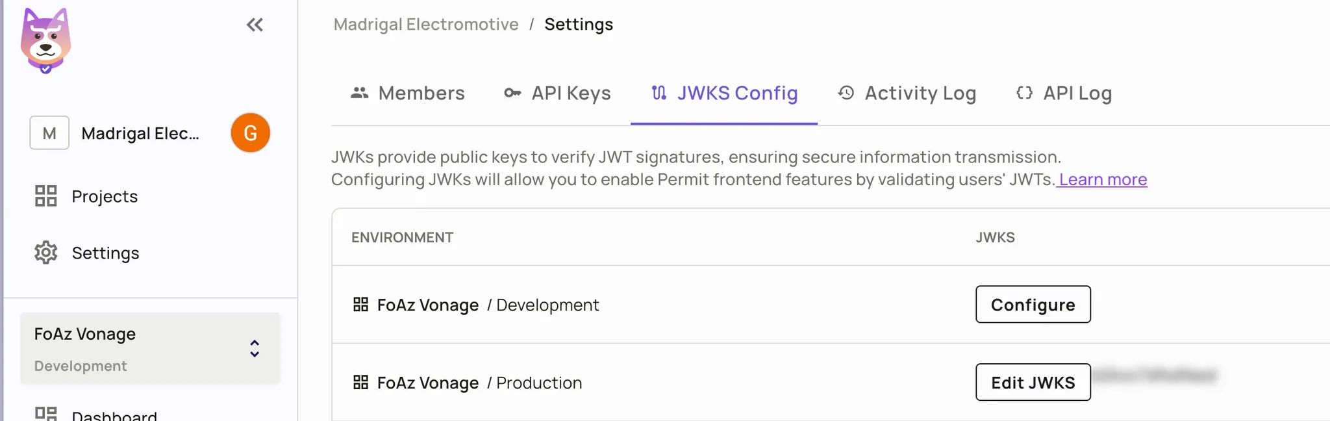Click Edit JWKS for the Production environment

1033,383
